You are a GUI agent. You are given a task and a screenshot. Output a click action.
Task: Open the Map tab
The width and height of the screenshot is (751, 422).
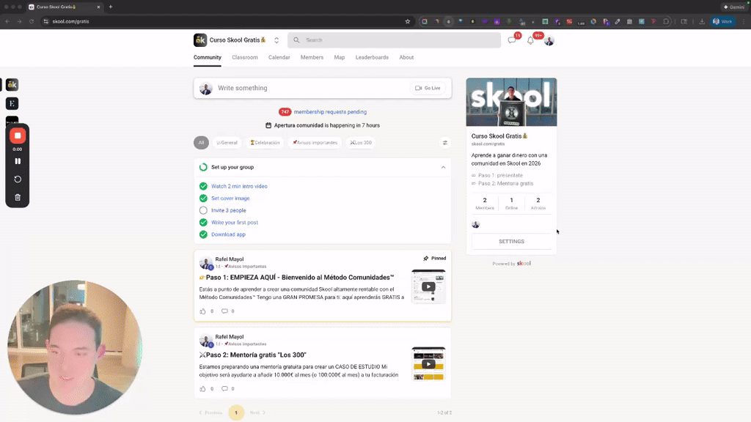pyautogui.click(x=340, y=57)
